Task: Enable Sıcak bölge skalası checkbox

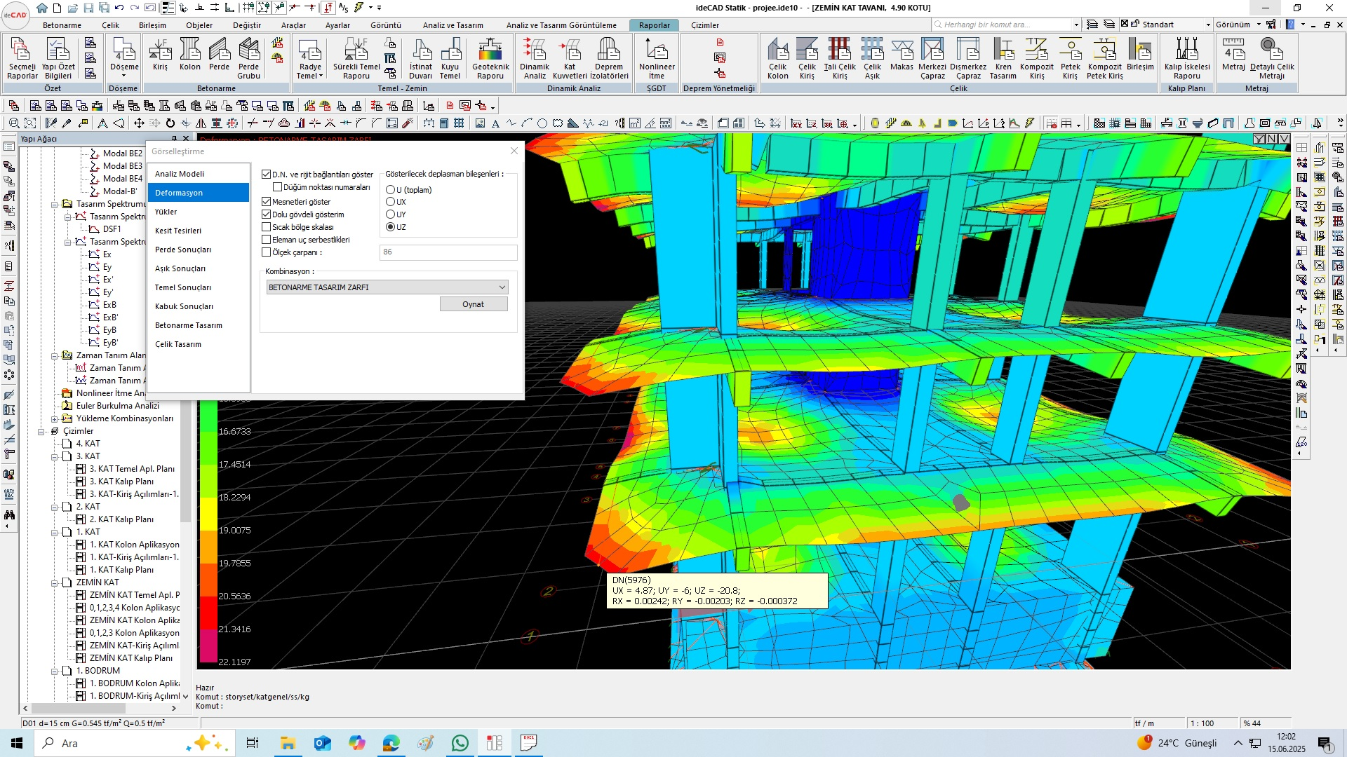Action: [x=266, y=226]
